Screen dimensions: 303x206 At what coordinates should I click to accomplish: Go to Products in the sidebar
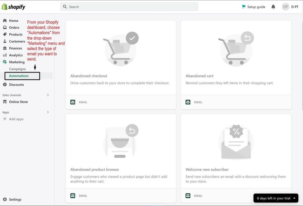16,34
